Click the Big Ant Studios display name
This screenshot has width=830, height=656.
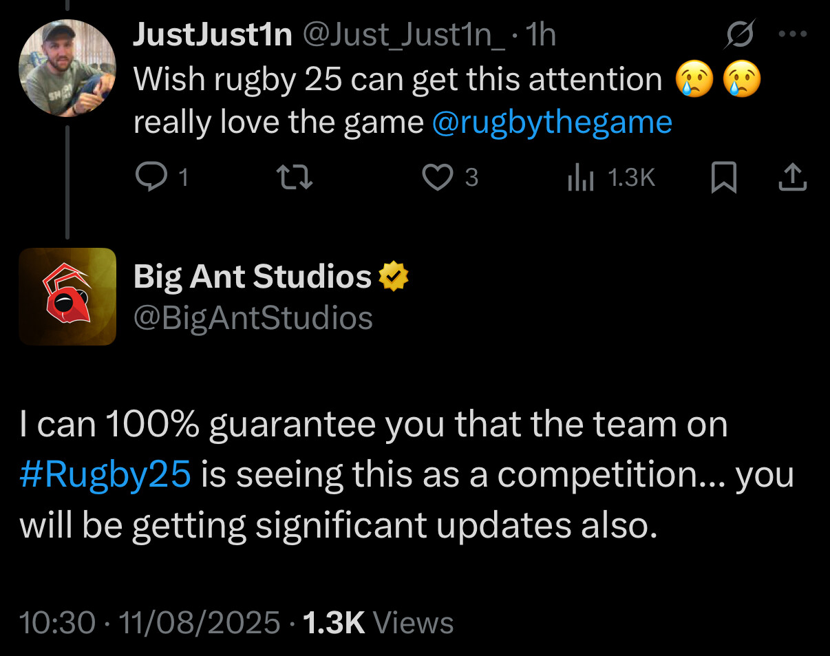tap(252, 277)
